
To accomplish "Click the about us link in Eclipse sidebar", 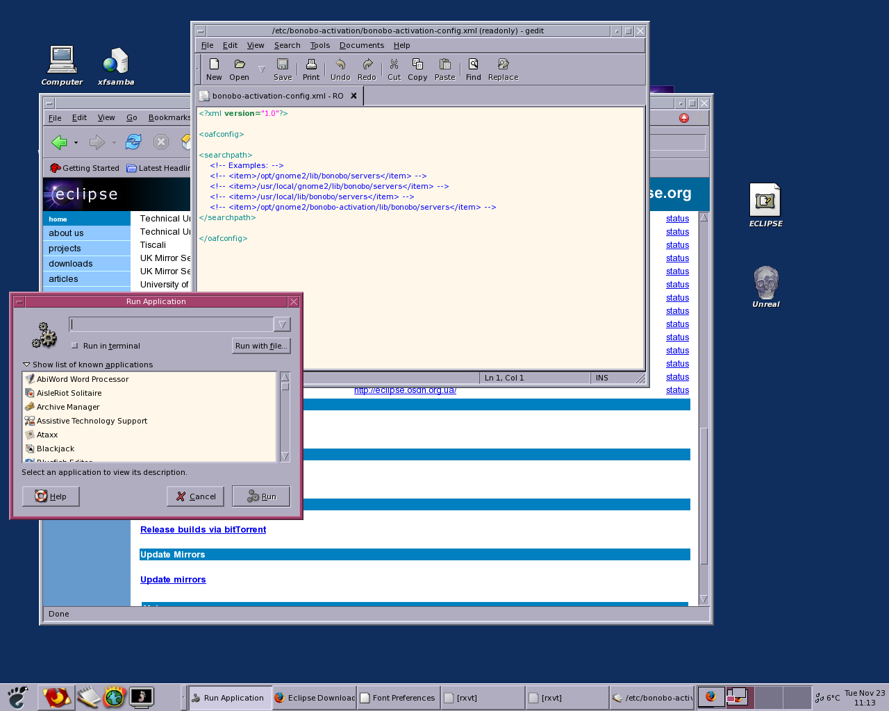I will click(66, 233).
